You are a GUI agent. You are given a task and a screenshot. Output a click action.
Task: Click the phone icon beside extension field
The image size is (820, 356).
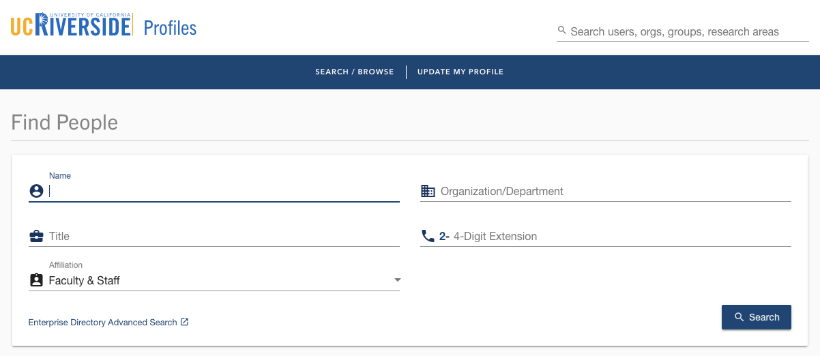tap(428, 237)
